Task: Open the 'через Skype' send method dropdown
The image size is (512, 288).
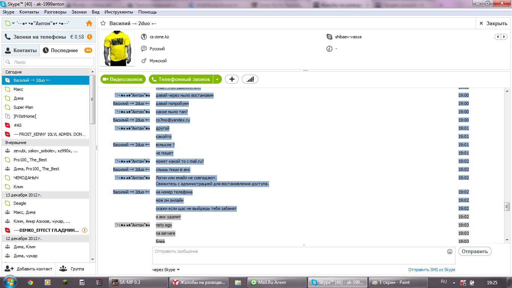Action: click(166, 270)
